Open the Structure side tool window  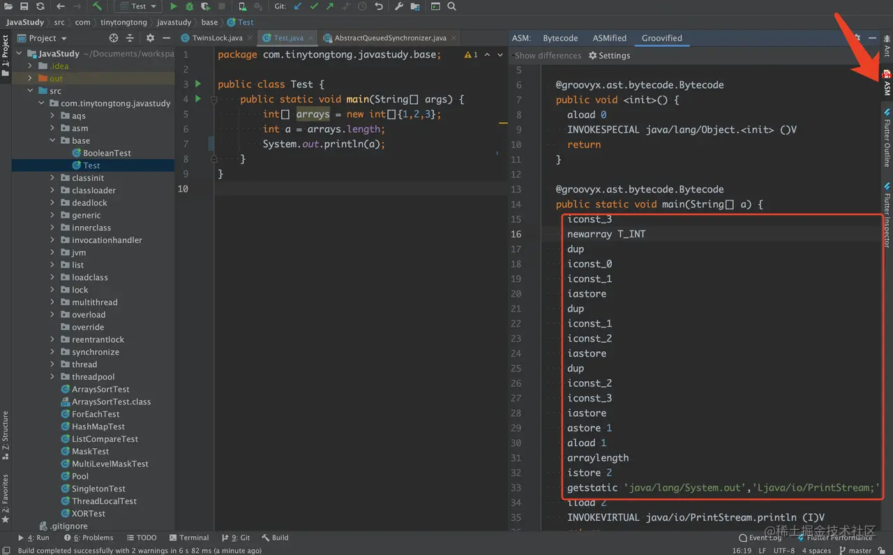6,434
